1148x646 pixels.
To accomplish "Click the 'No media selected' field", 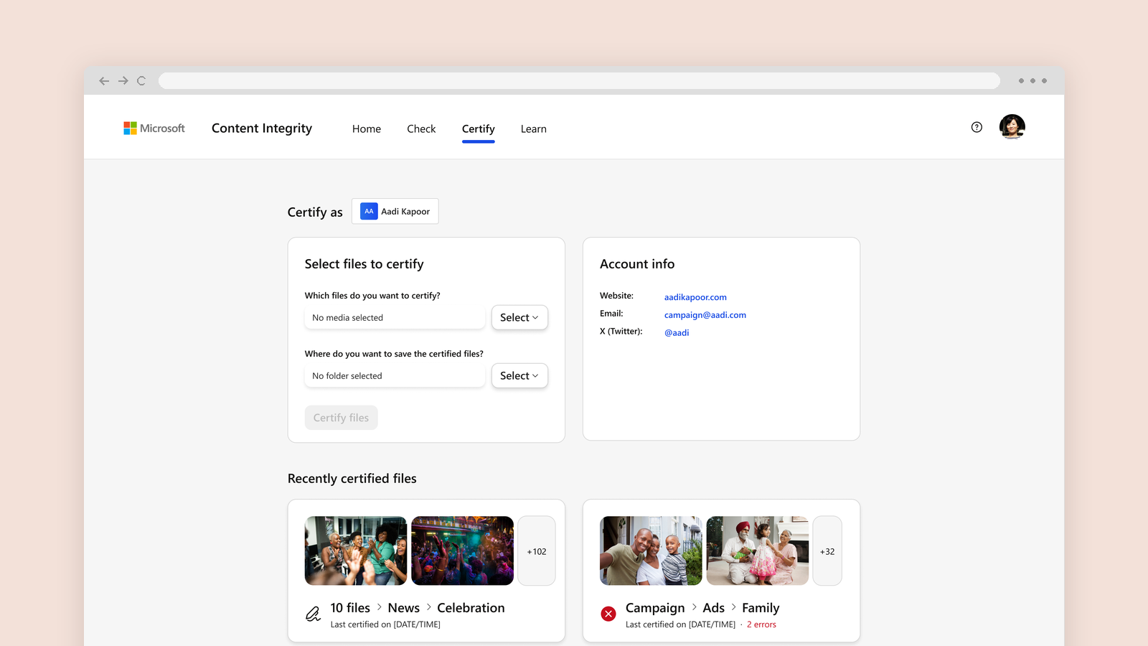I will click(x=395, y=317).
